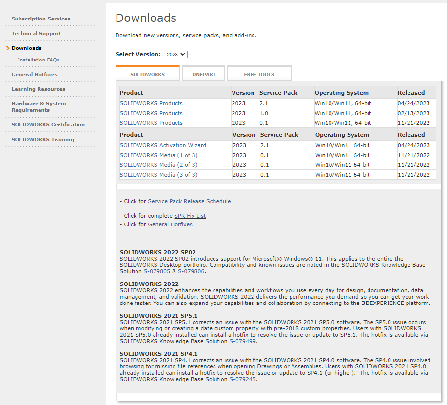
Task: Go to Technical Support in the sidebar
Action: point(36,34)
